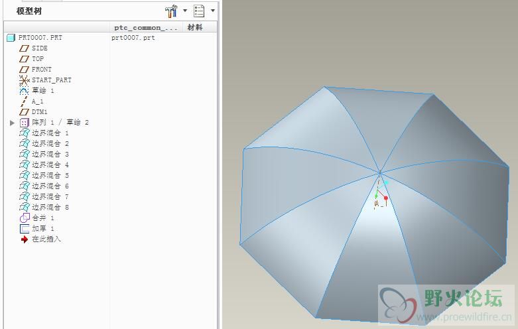Click the 模型树 panel title
518x329 pixels.
(x=29, y=11)
